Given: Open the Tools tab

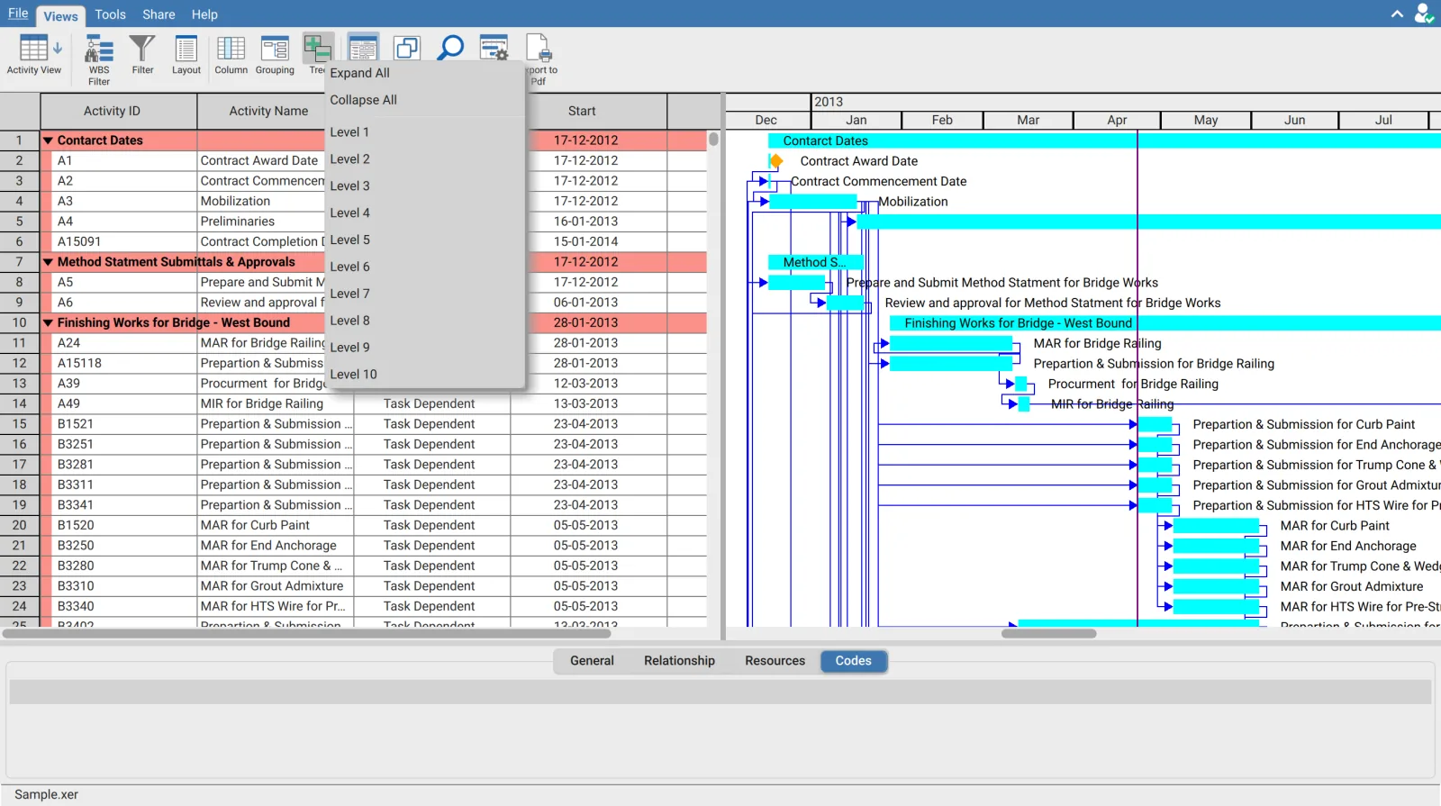Looking at the screenshot, I should (x=110, y=14).
